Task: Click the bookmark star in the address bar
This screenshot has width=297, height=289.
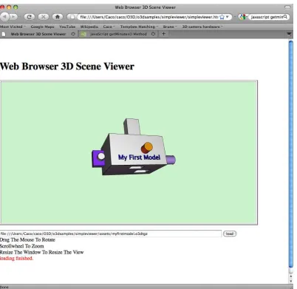Action: (222, 17)
